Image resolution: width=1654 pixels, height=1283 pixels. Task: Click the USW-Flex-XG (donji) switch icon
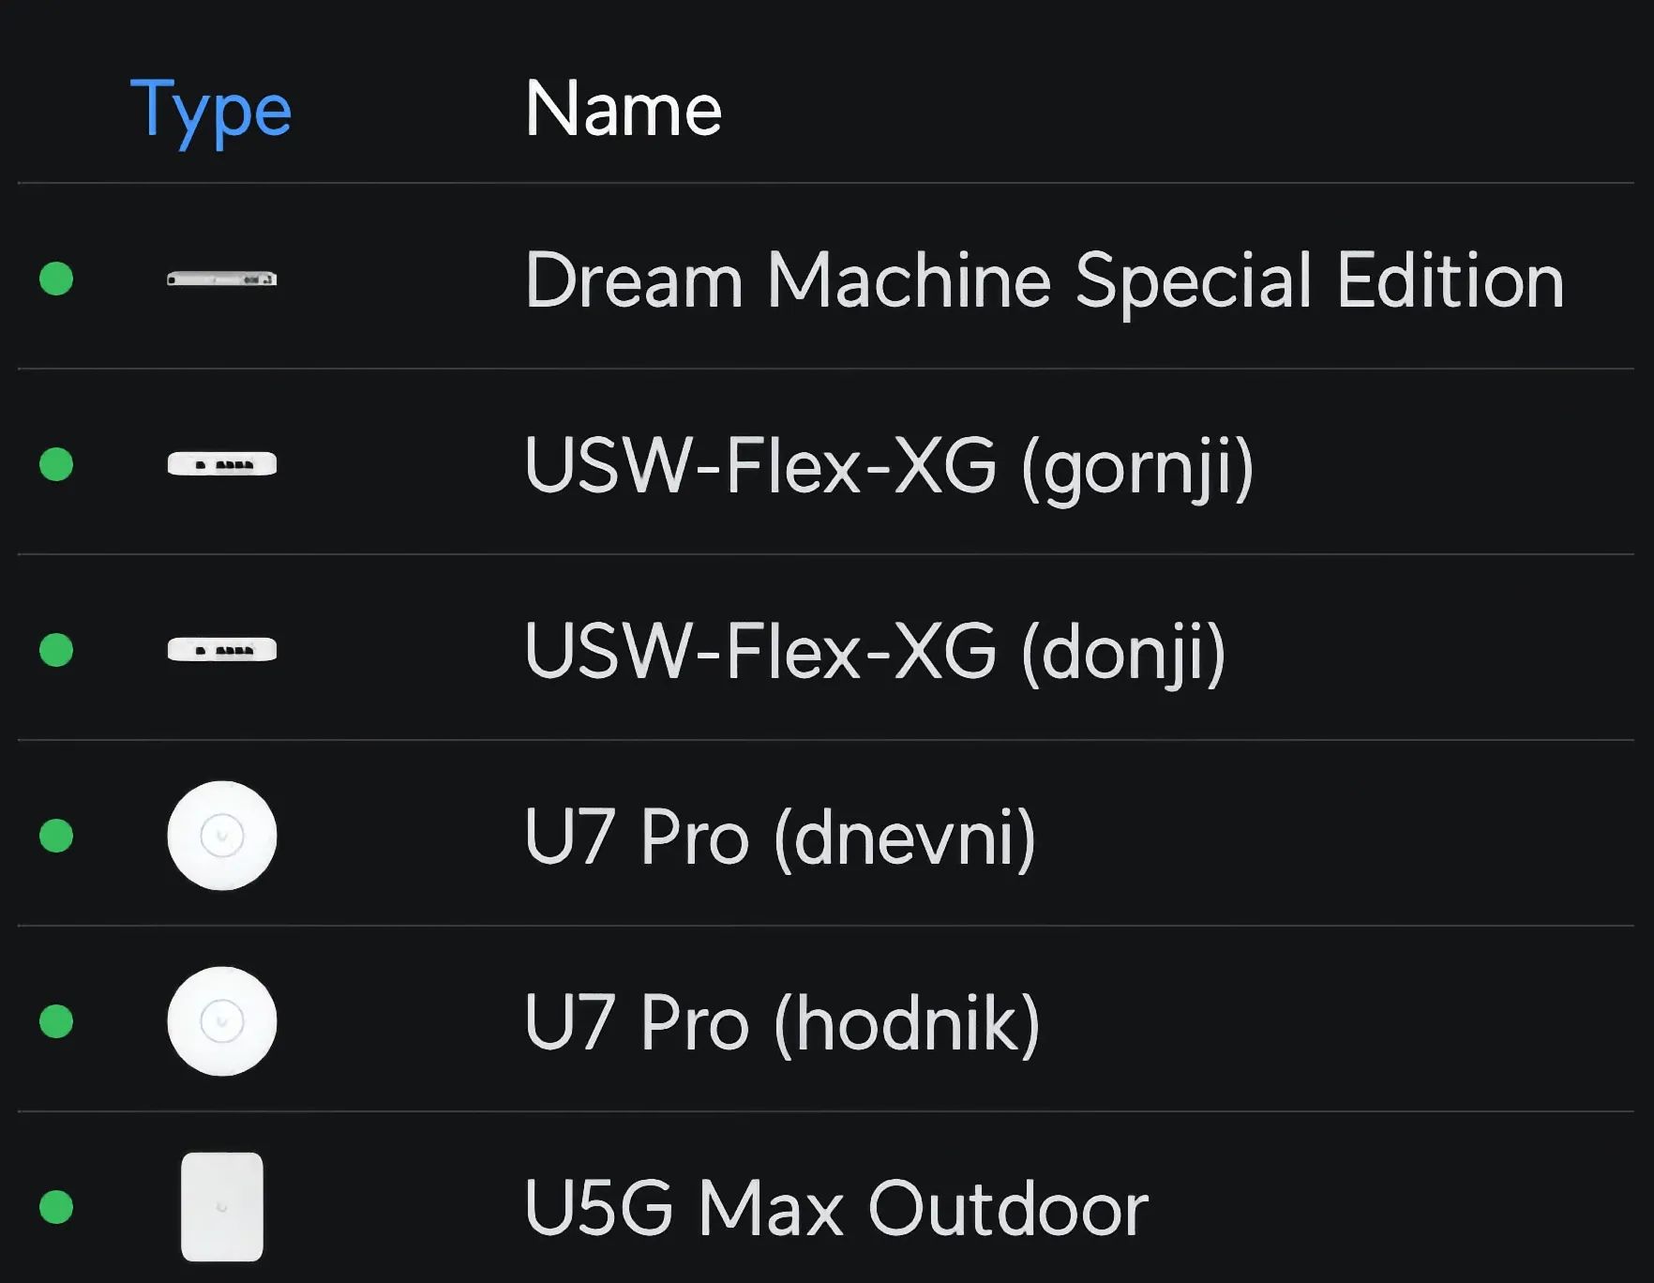[221, 650]
